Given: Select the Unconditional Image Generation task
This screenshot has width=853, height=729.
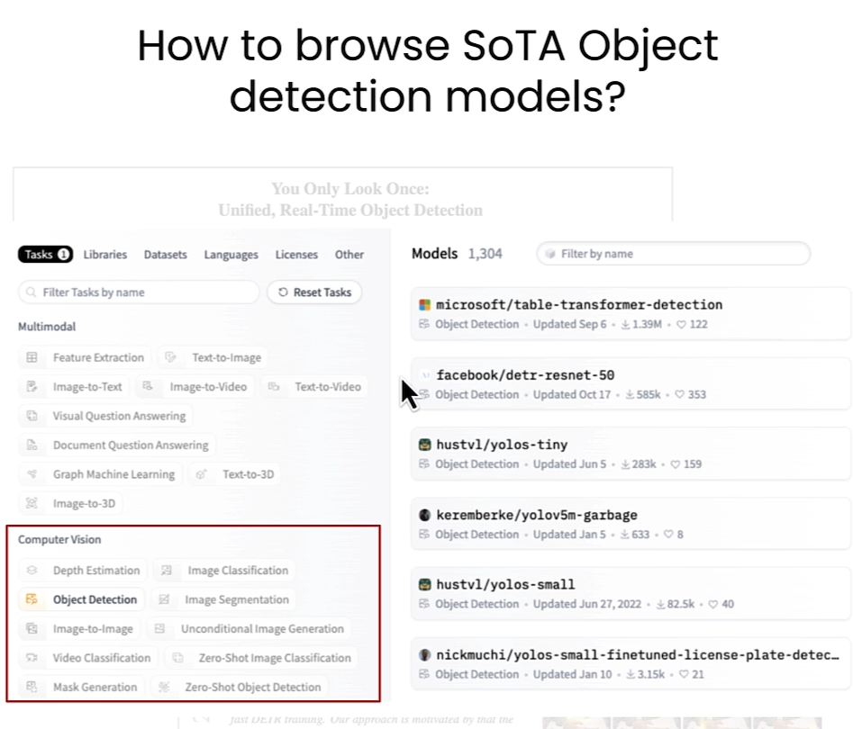Looking at the screenshot, I should (x=250, y=629).
